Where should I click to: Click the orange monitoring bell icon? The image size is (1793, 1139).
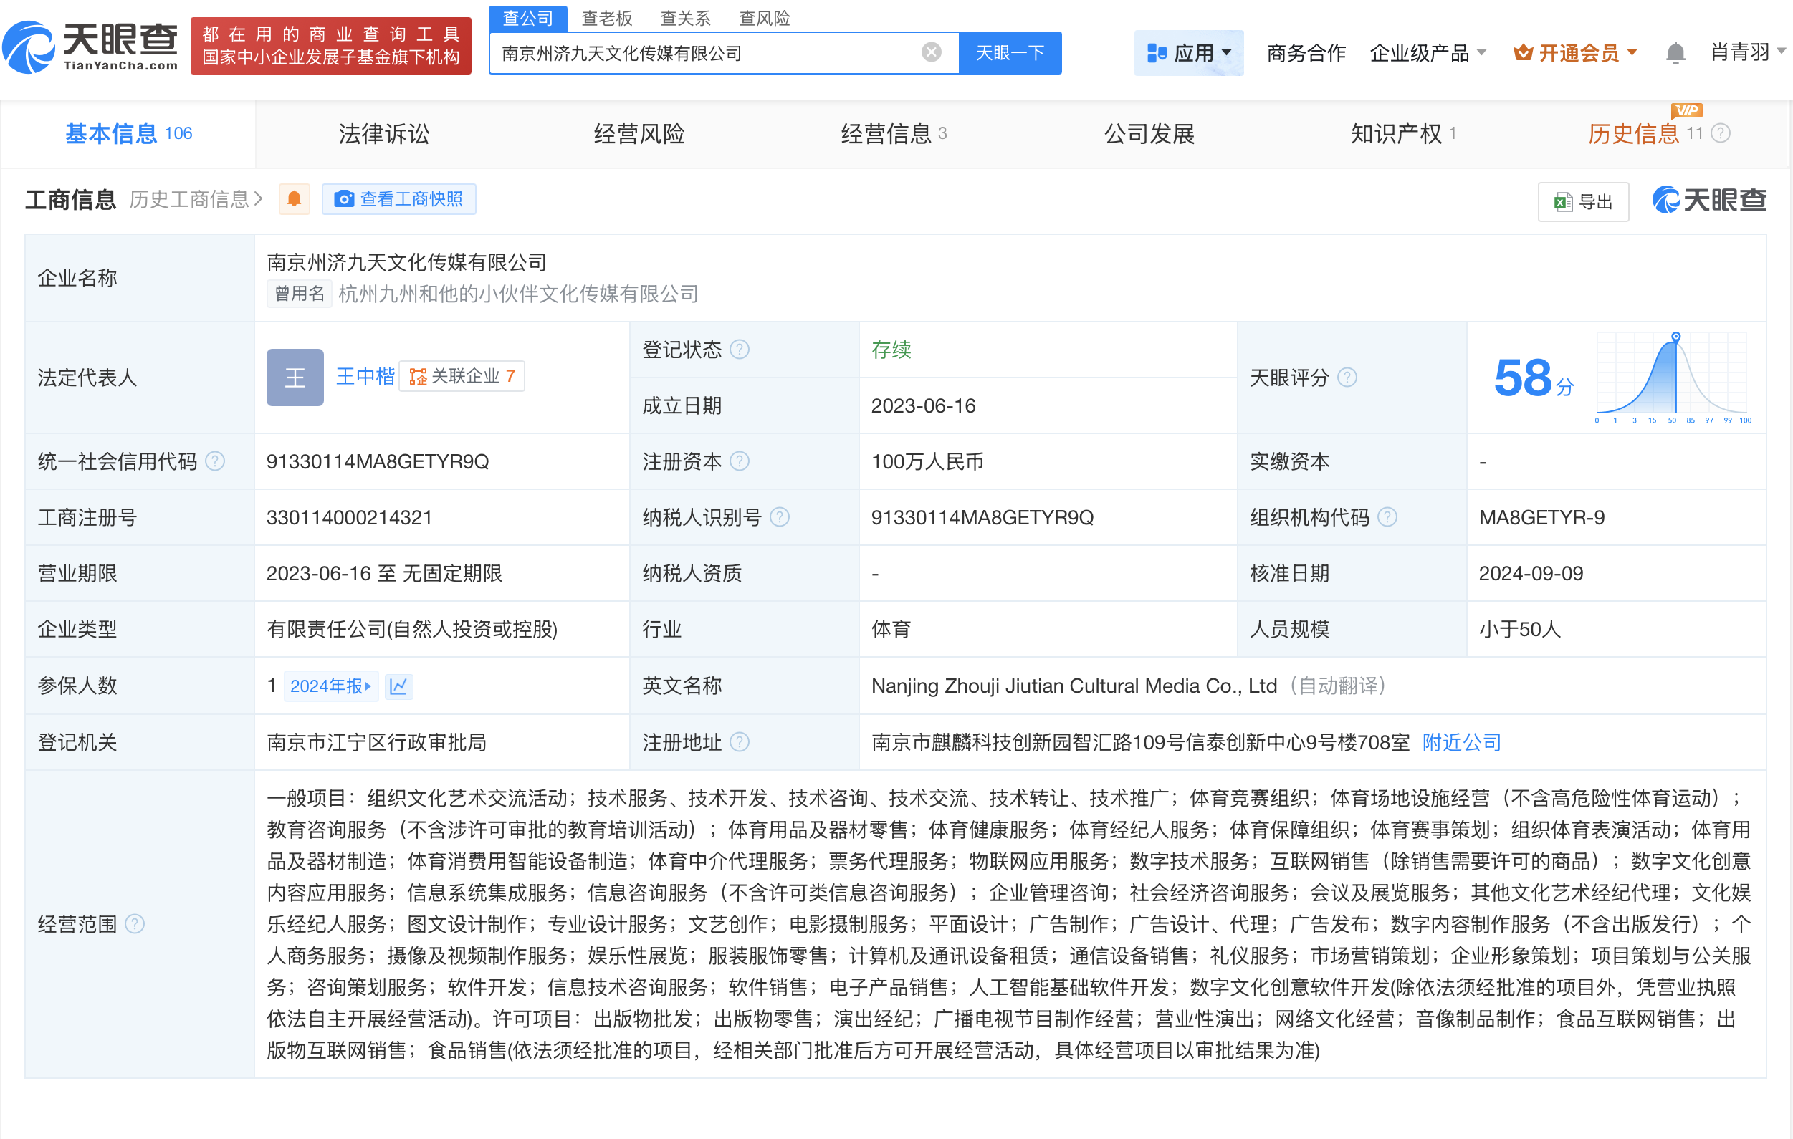click(294, 198)
